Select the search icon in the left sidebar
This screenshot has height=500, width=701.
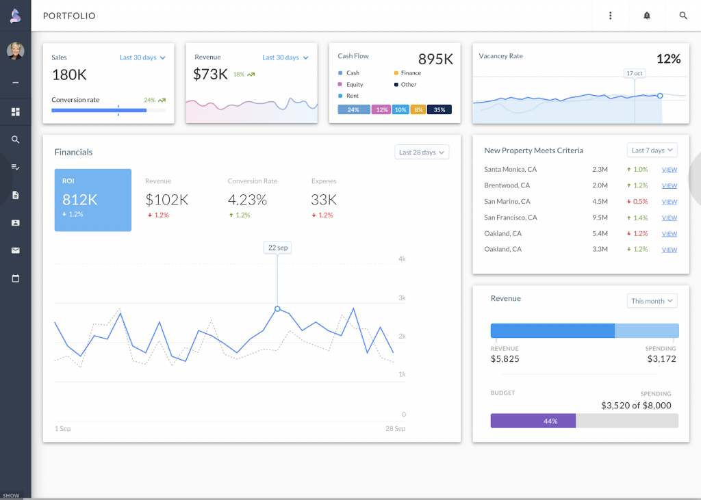point(15,139)
